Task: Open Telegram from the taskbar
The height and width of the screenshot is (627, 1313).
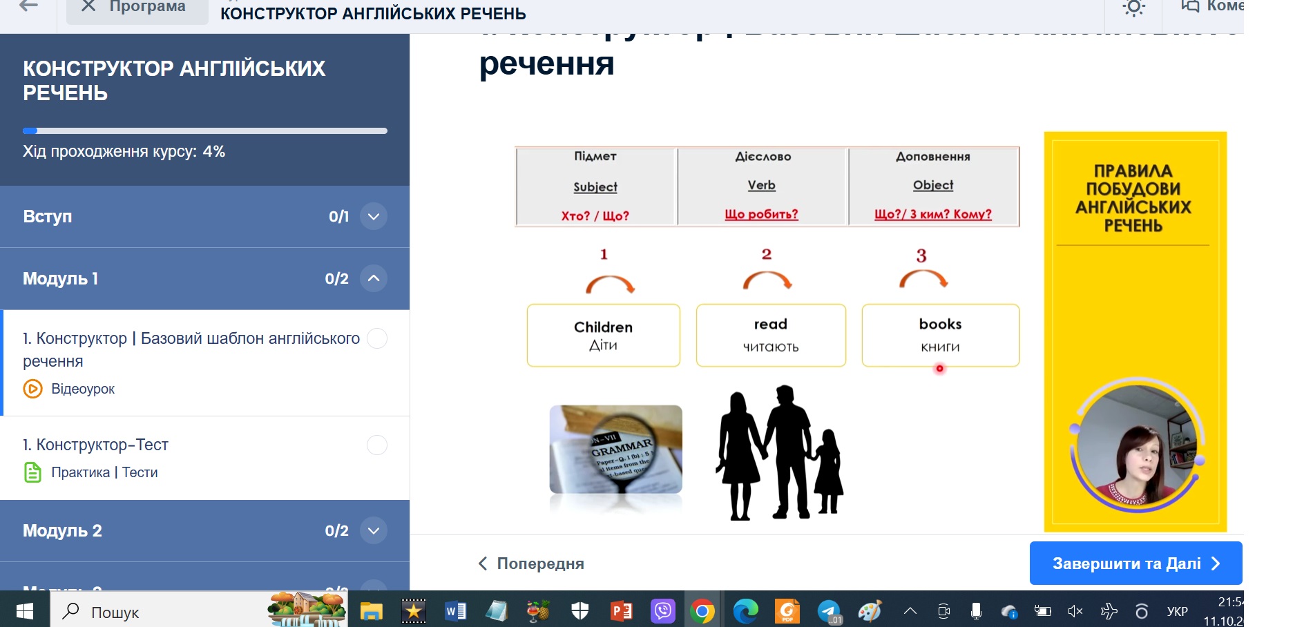Action: click(x=829, y=611)
